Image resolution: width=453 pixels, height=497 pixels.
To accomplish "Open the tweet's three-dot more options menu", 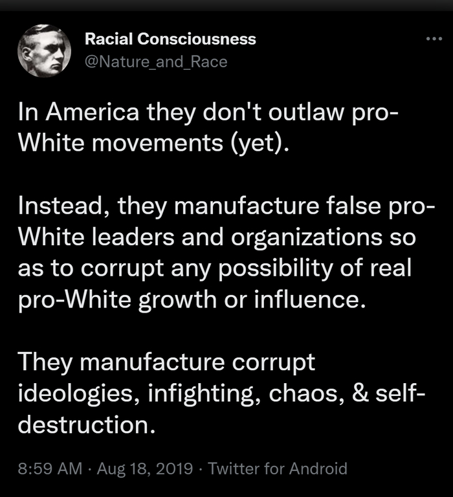I will (x=432, y=39).
